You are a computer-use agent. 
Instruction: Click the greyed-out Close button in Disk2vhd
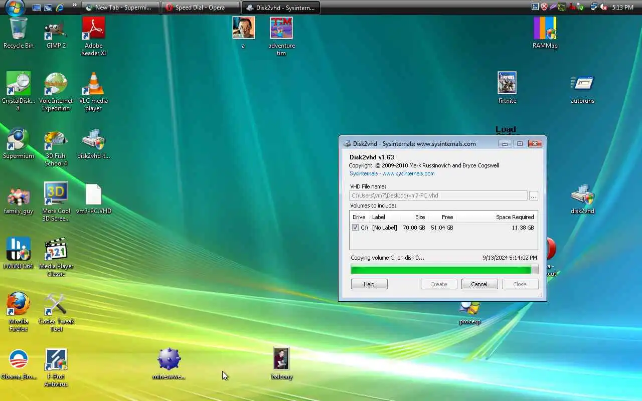[520, 284]
